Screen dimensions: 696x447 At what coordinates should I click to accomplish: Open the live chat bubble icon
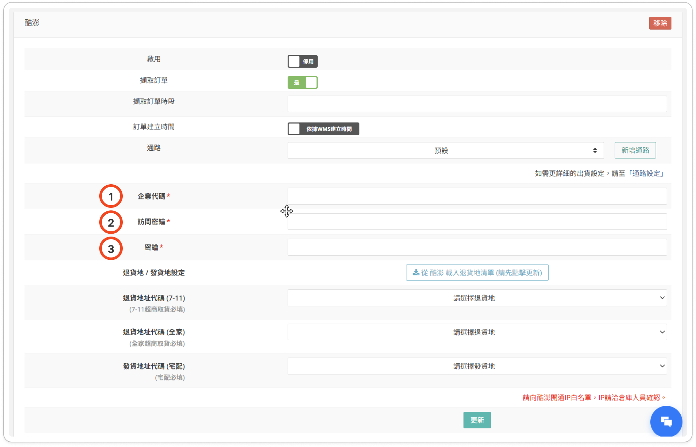[666, 422]
